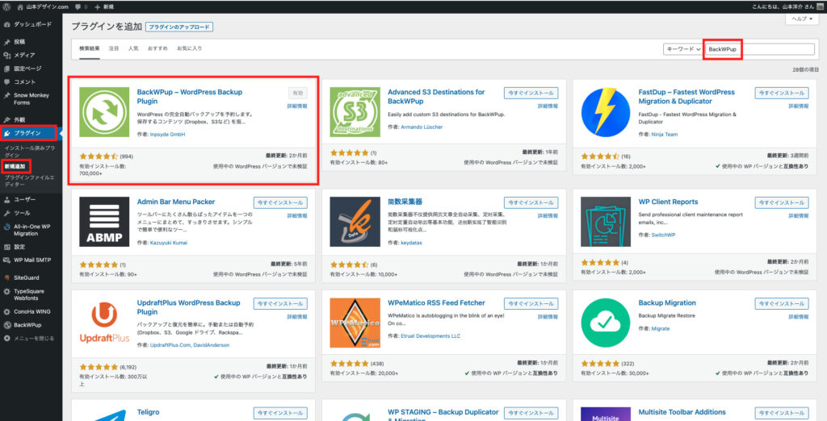Select the UpdraftPlus logo icon
Image resolution: width=827 pixels, height=421 pixels.
104,323
